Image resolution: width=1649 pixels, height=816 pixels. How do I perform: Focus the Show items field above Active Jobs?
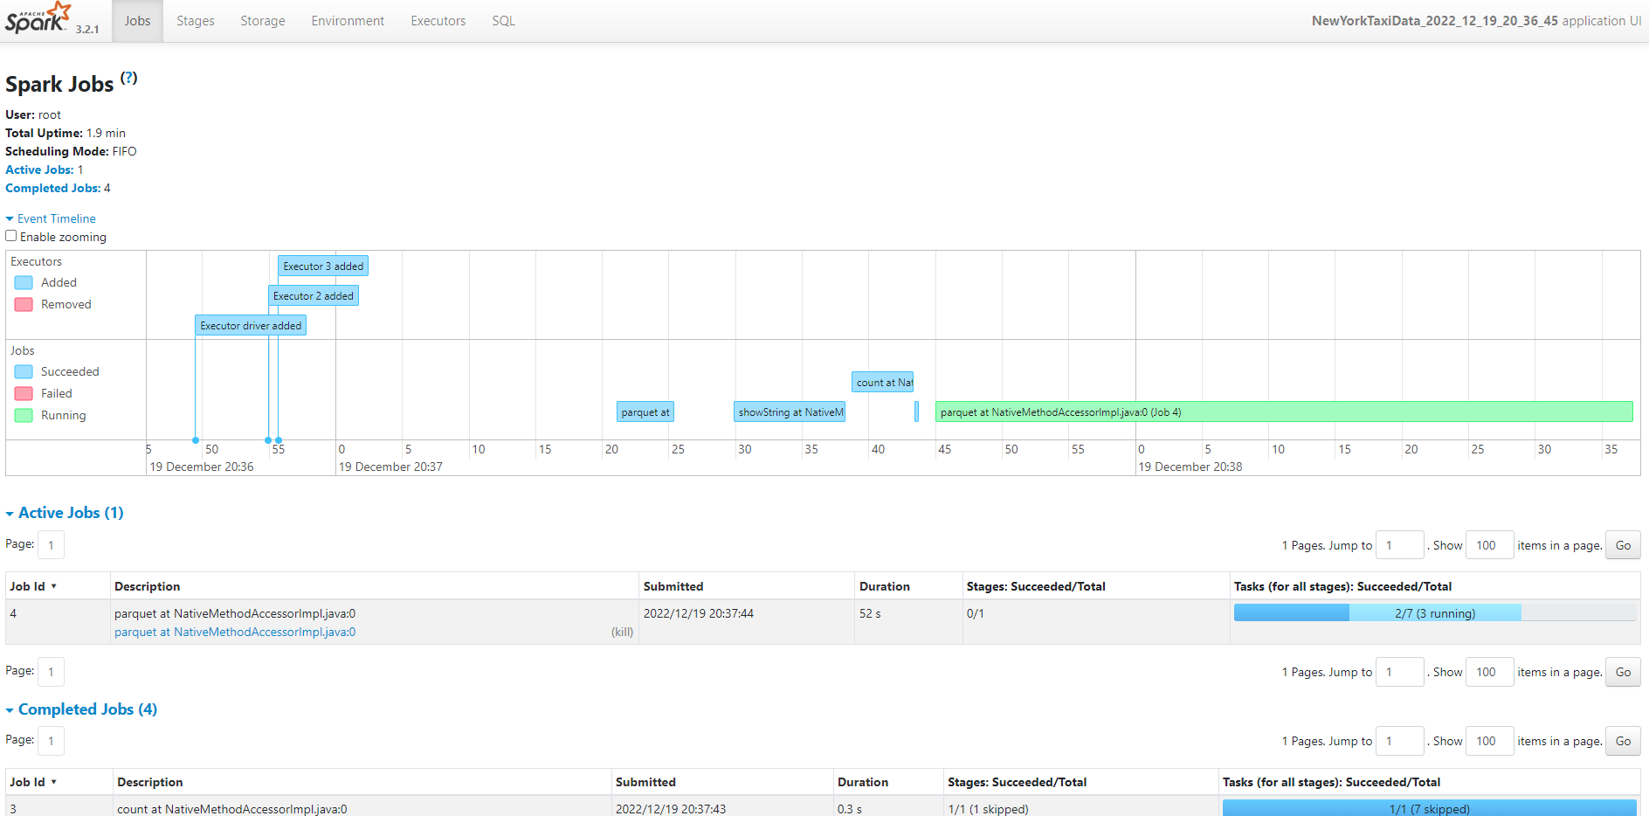(x=1489, y=545)
